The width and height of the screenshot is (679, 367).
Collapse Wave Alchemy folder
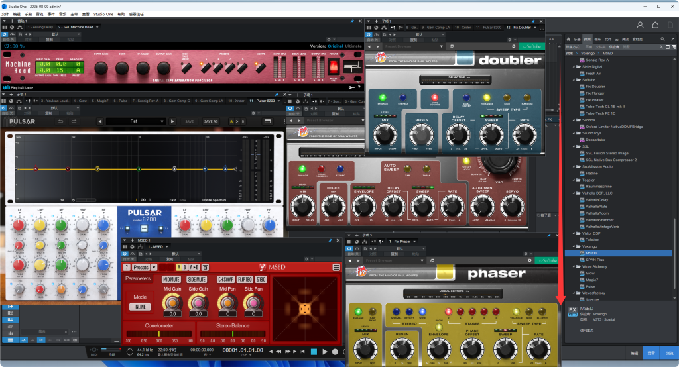[574, 266]
